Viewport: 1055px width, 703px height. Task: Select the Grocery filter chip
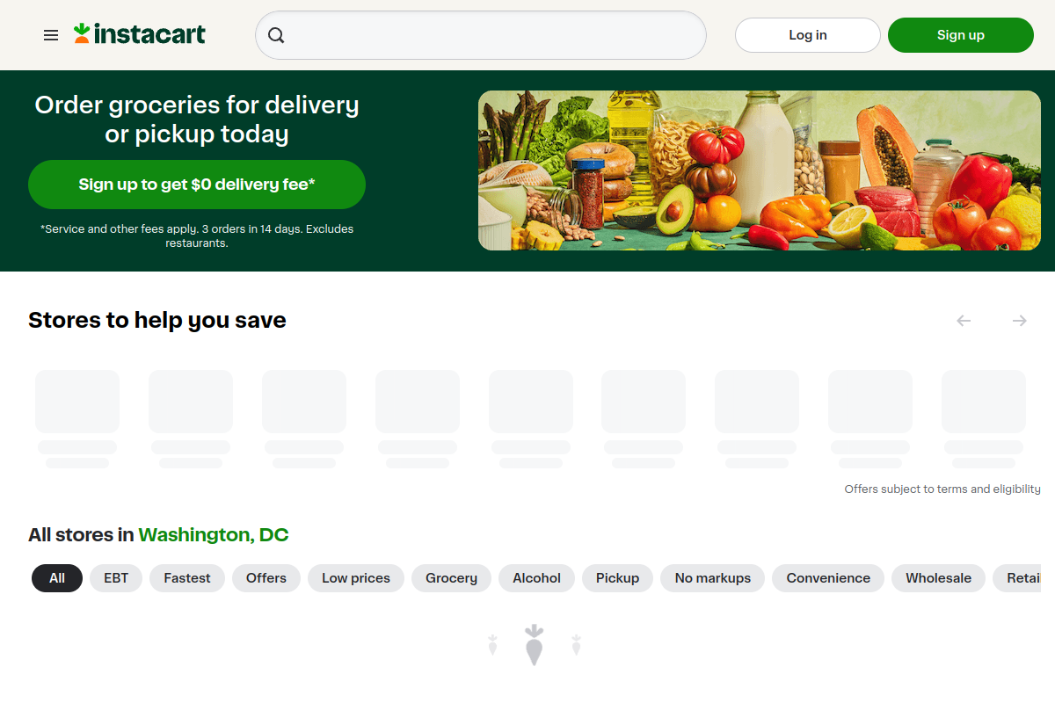tap(451, 578)
